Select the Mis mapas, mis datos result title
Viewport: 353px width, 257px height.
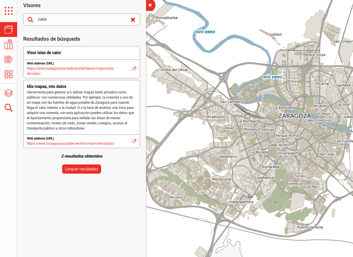[x=47, y=86]
